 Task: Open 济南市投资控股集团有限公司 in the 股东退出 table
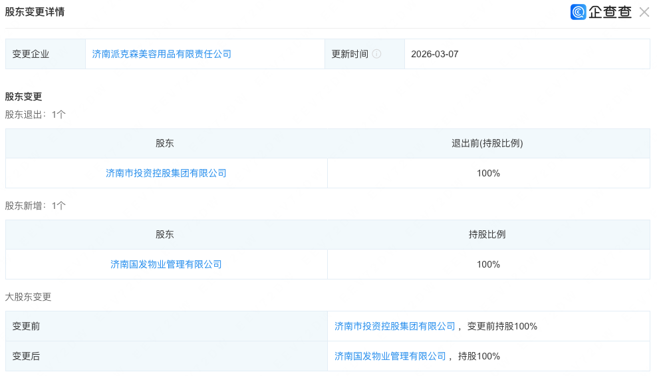coord(166,173)
